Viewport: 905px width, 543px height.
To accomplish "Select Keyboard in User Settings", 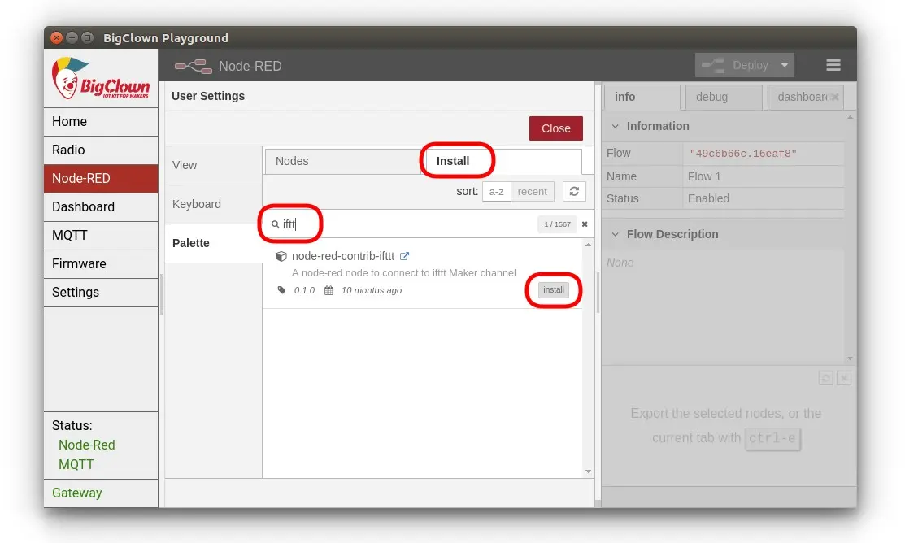I will 214,204.
